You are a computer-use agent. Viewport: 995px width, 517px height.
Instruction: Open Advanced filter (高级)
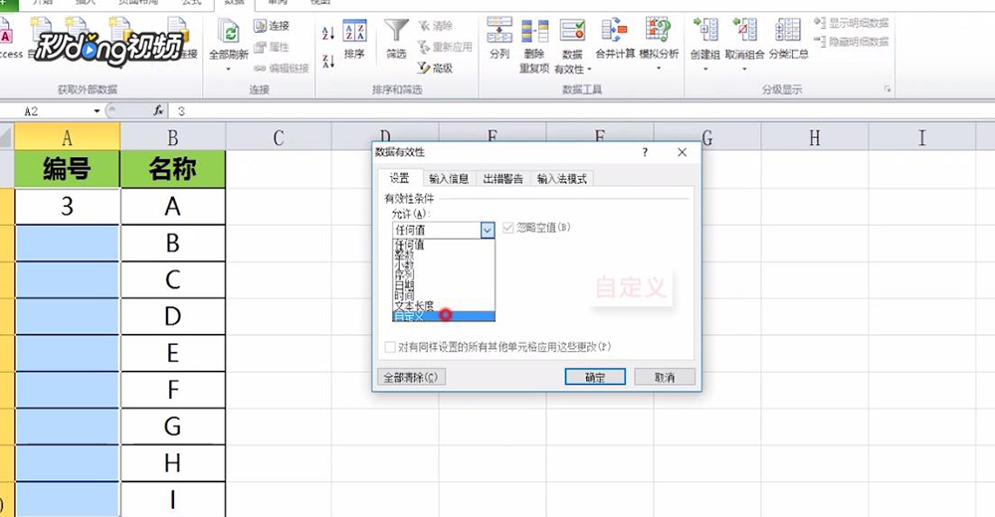(436, 68)
